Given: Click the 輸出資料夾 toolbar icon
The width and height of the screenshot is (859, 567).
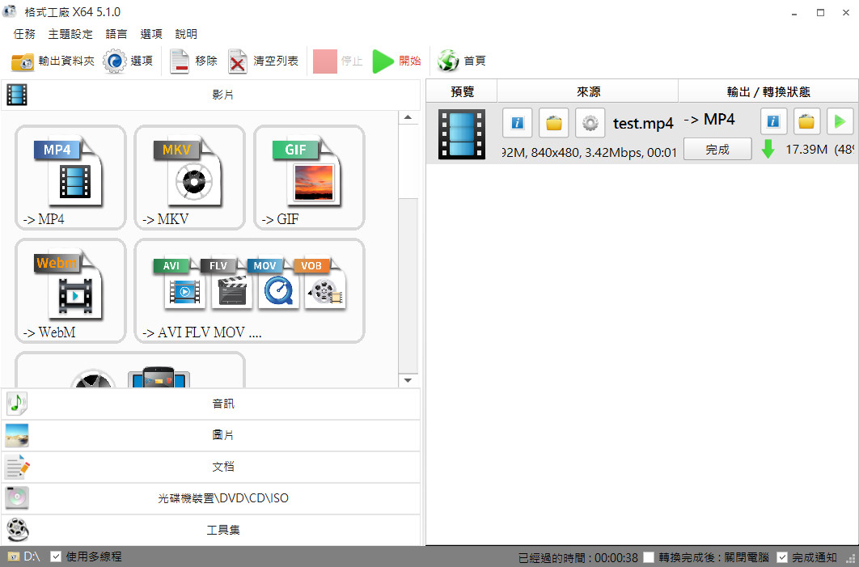Looking at the screenshot, I should click(23, 61).
